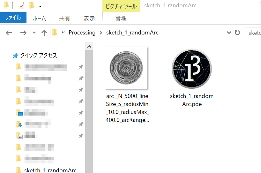Click the navigation pane scrollbar track
The width and height of the screenshot is (261, 173).
pyautogui.click(x=89, y=111)
